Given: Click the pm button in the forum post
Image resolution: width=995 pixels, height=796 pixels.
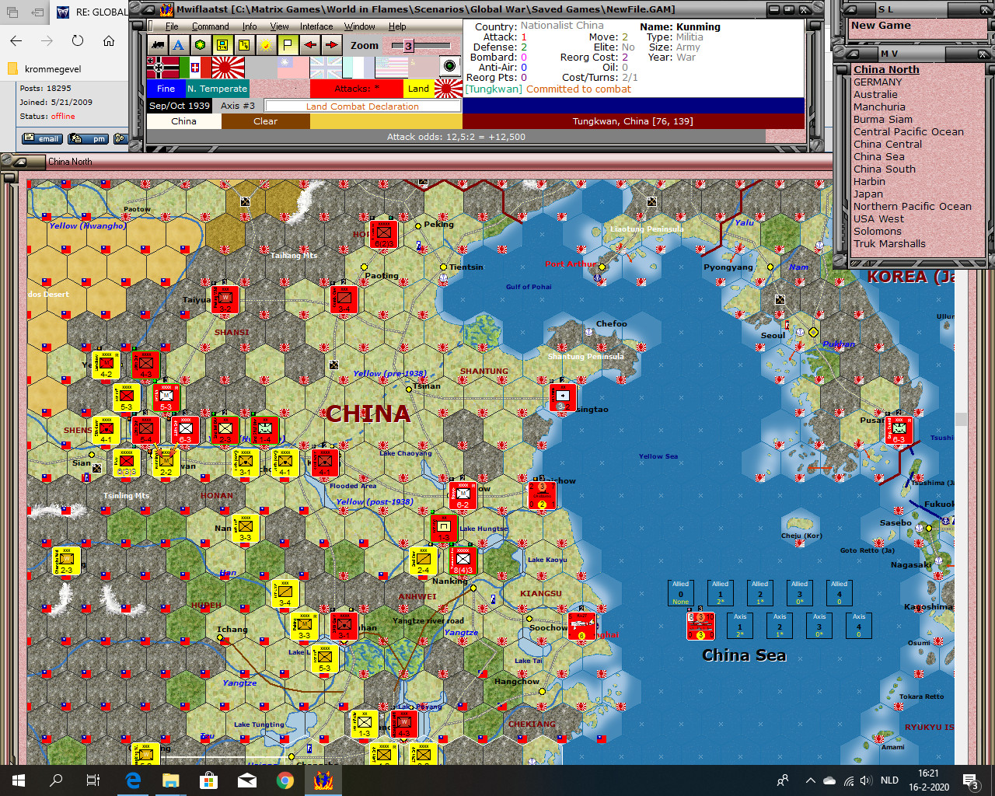Looking at the screenshot, I should pyautogui.click(x=88, y=138).
